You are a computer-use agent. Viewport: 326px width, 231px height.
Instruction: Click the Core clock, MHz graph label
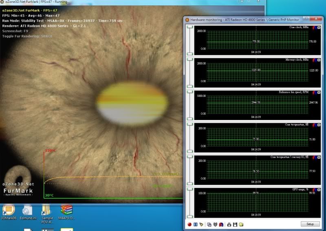pos(299,27)
